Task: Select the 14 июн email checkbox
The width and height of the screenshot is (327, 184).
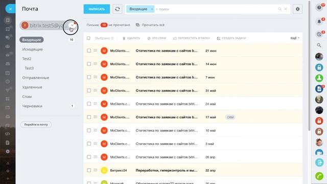Action: (89, 64)
